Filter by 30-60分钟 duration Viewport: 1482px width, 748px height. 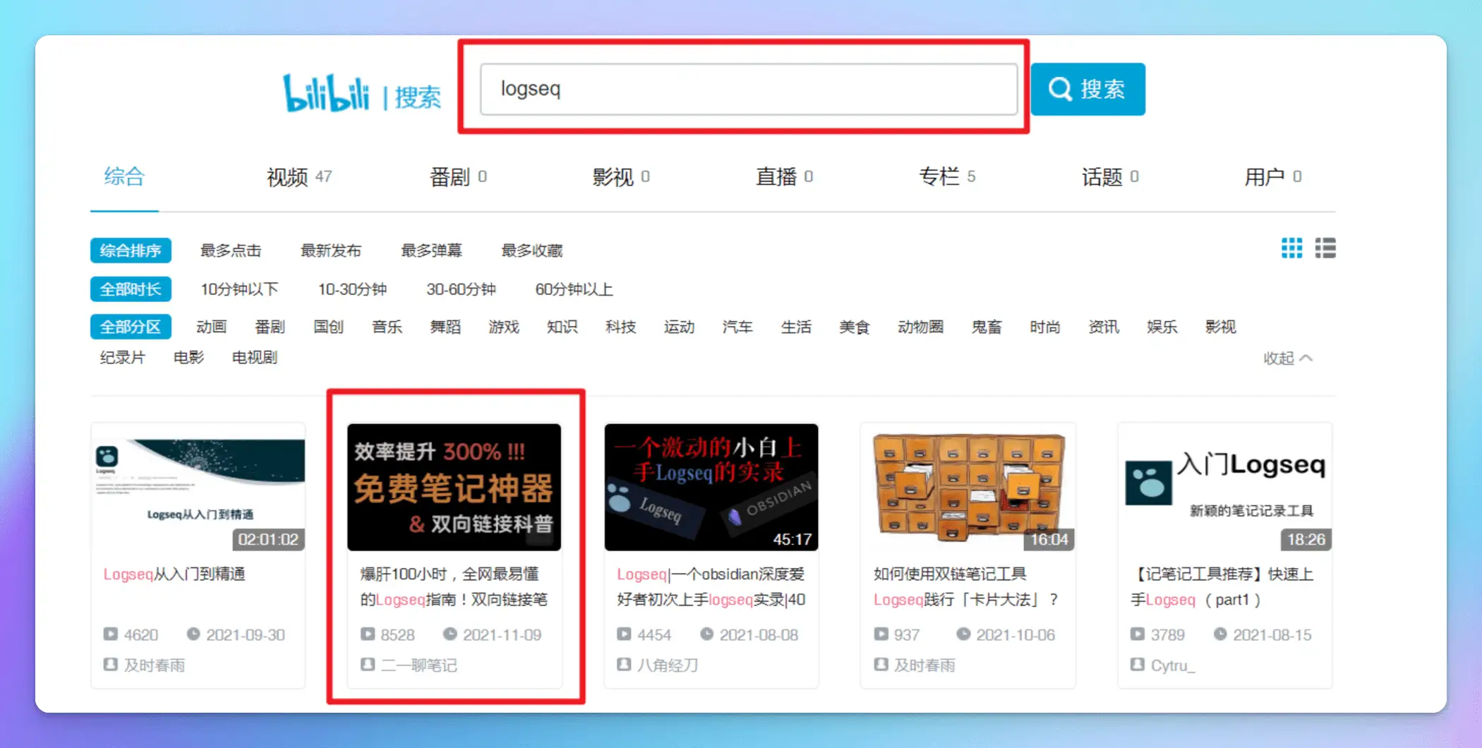(x=461, y=289)
